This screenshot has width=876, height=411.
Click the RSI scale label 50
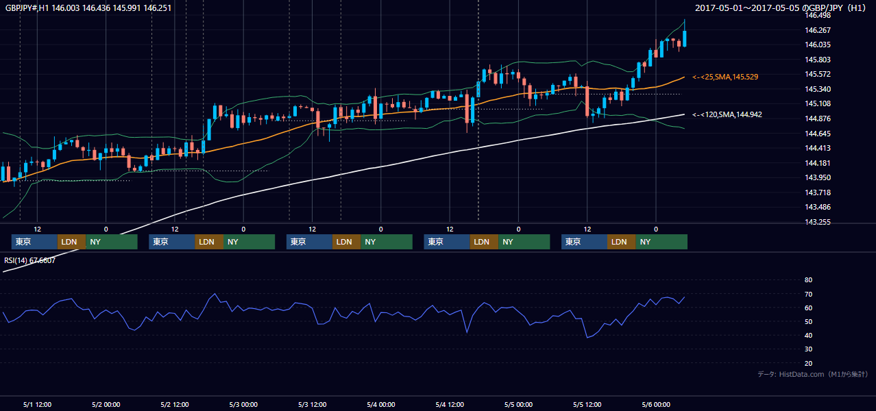tap(808, 322)
